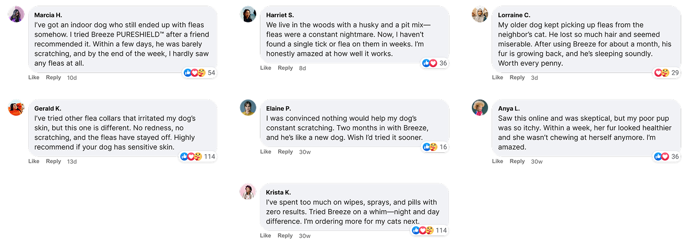Click Lorraine C.'s avatar image
The image size is (689, 245).
pos(480,14)
